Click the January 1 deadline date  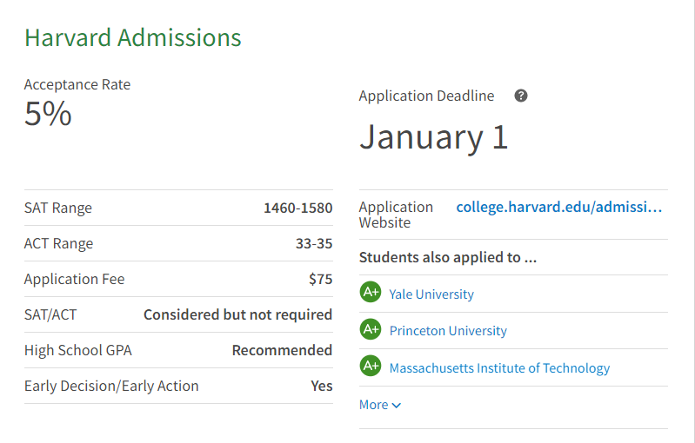[433, 137]
